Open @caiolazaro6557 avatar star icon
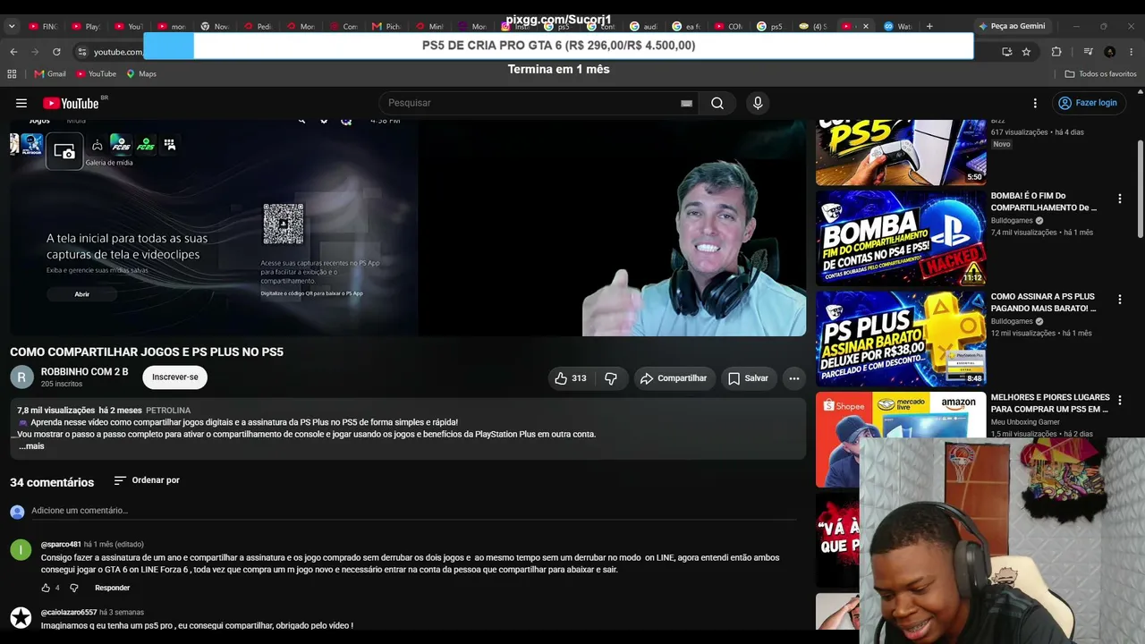1145x644 pixels. pyautogui.click(x=21, y=618)
